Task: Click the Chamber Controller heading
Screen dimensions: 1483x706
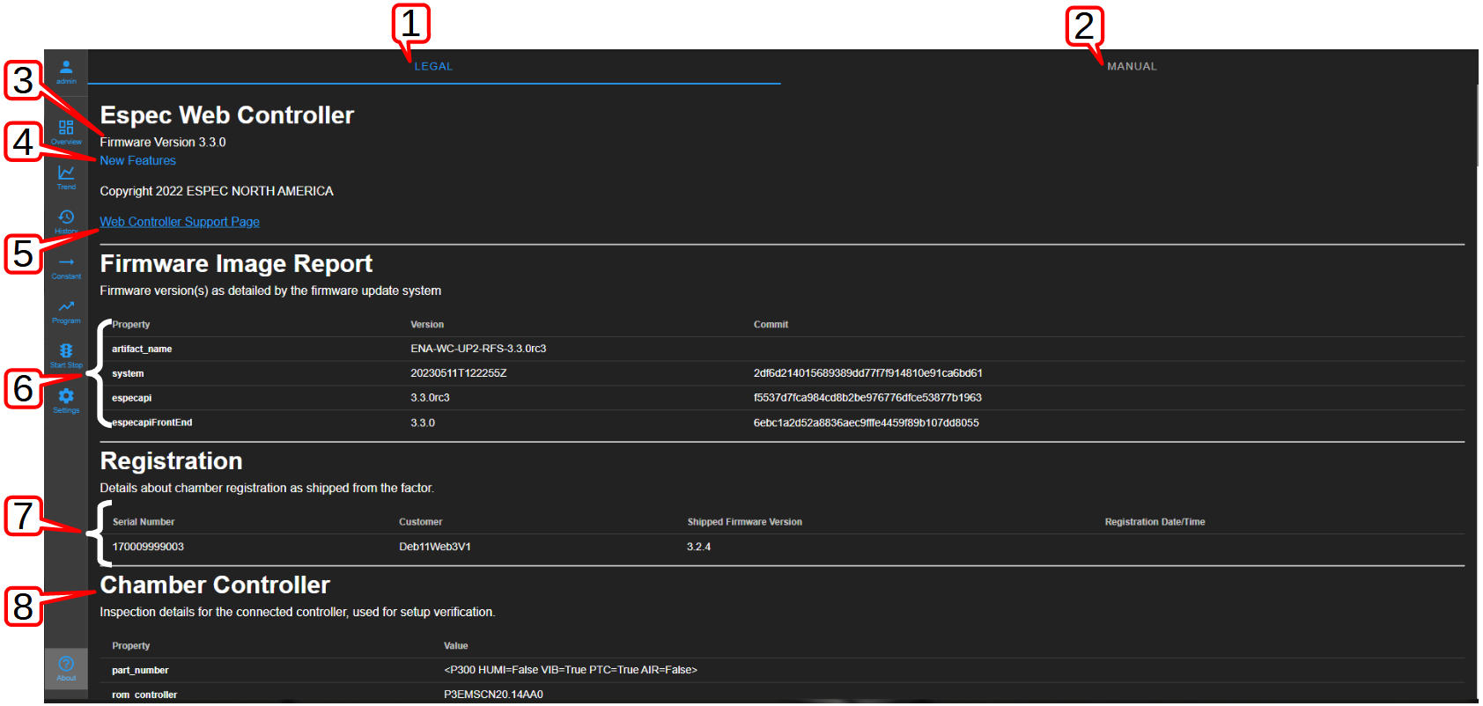Action: click(215, 585)
